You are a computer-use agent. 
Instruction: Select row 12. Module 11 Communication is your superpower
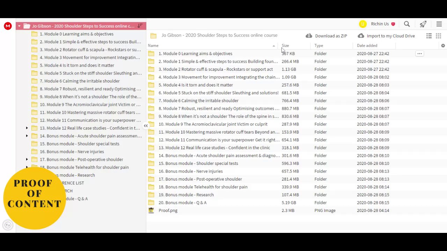296,140
